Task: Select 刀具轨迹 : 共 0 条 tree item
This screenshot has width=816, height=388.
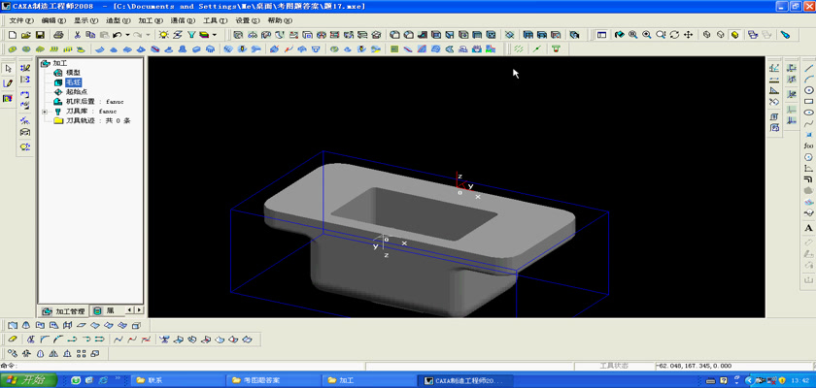Action: click(98, 121)
